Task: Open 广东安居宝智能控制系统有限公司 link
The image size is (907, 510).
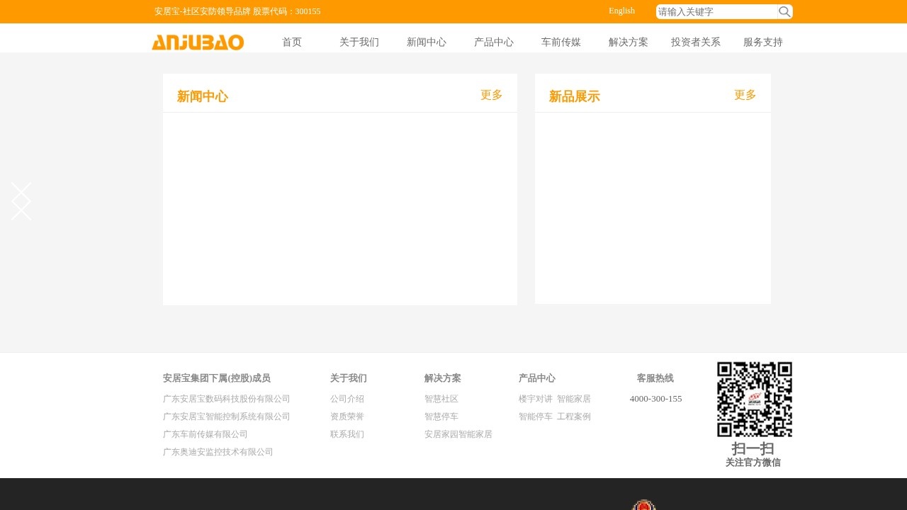Action: [227, 416]
